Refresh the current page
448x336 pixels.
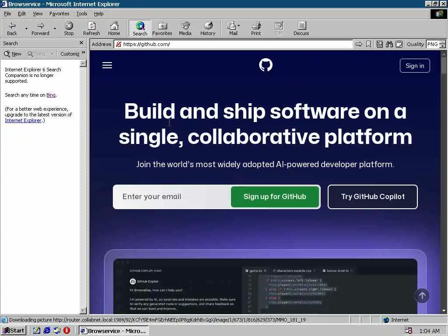pyautogui.click(x=91, y=28)
